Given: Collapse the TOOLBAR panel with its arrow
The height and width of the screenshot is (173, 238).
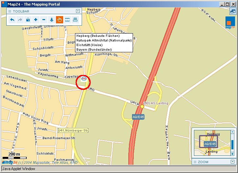Looking at the screenshot, I should [78, 11].
